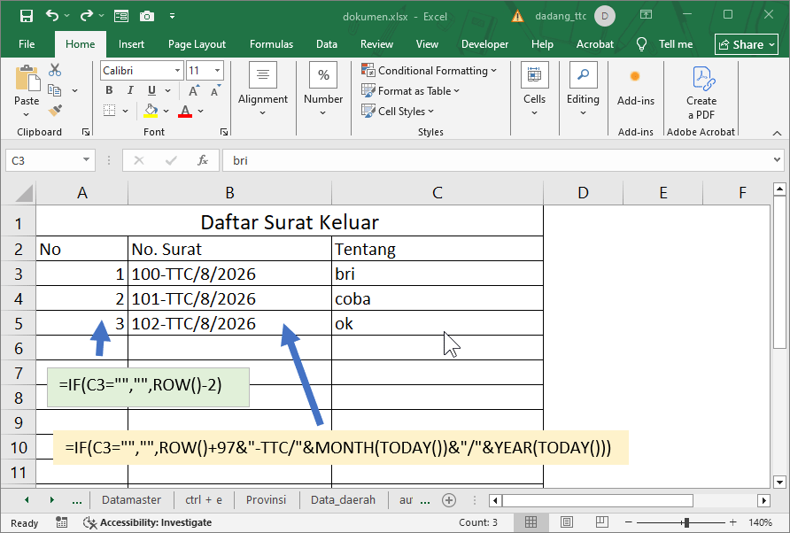Redo the last action

[87, 16]
